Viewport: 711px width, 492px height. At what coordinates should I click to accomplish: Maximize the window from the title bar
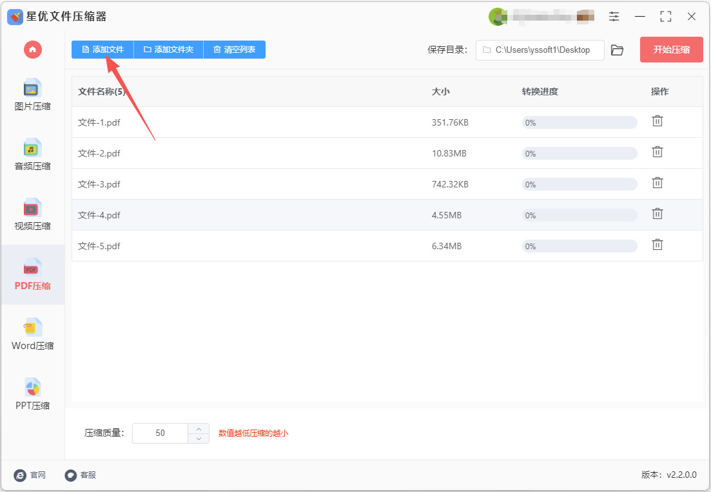point(666,17)
